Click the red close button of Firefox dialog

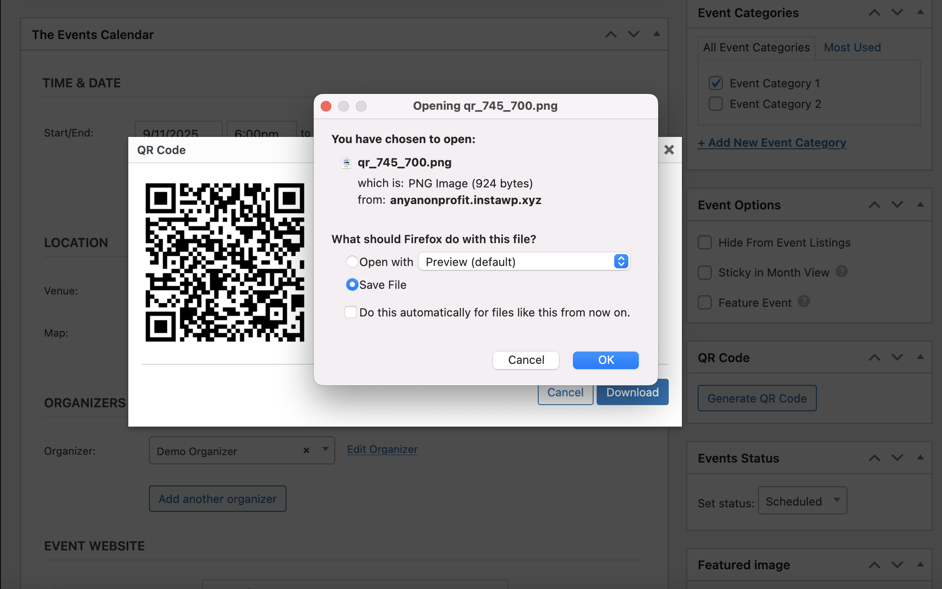click(x=326, y=106)
